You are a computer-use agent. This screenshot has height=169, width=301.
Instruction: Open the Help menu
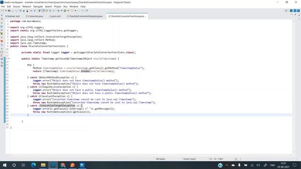pyautogui.click(x=83, y=7)
